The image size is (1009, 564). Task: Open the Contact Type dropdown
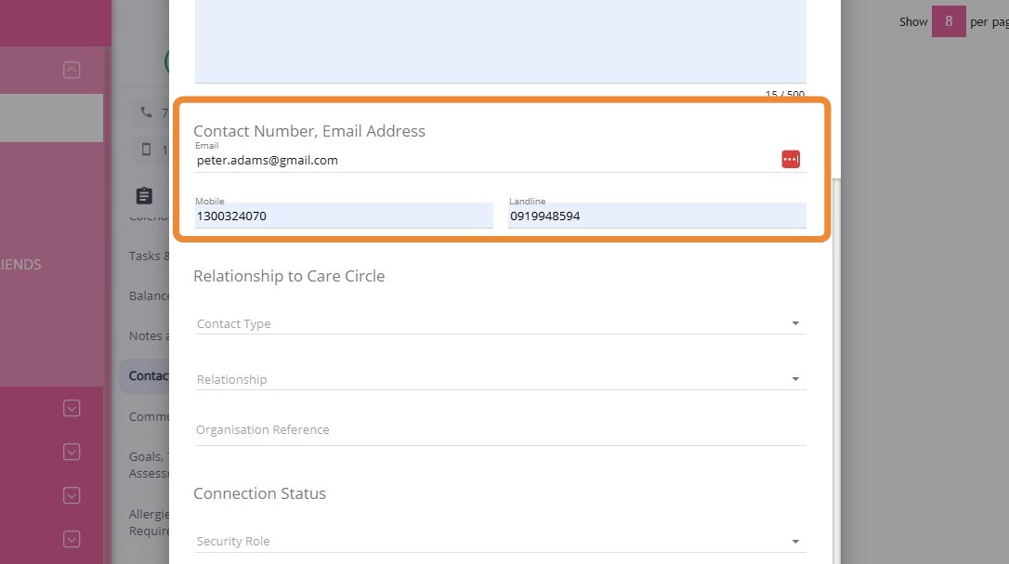click(x=500, y=323)
